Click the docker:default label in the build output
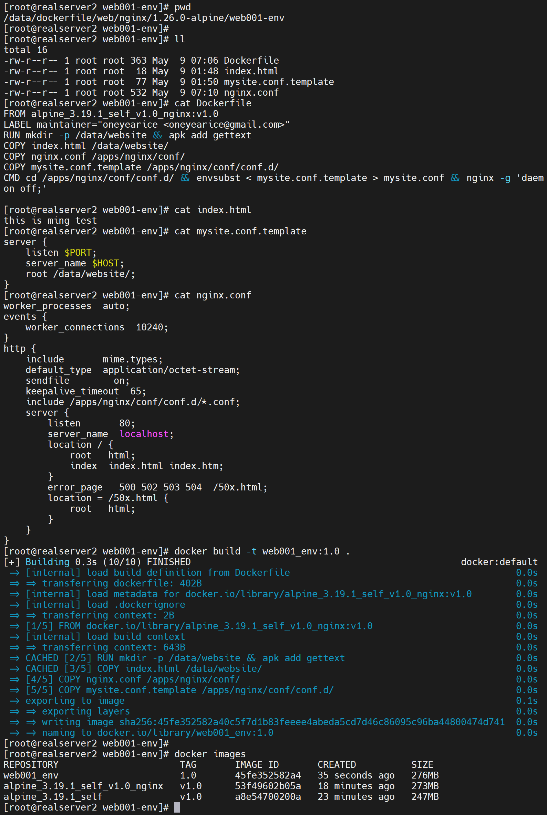The width and height of the screenshot is (547, 815). 499,562
